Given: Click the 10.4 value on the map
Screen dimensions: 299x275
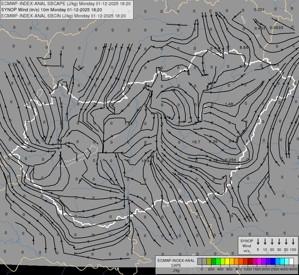Looking at the screenshot, I should point(145,161).
